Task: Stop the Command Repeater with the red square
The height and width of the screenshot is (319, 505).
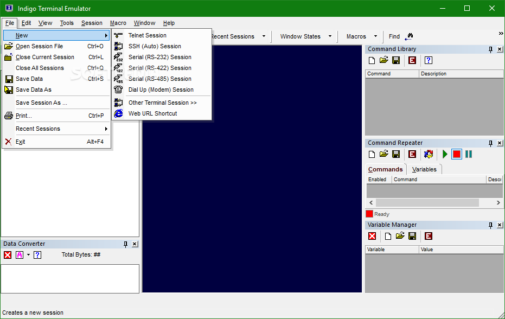Action: coord(456,154)
